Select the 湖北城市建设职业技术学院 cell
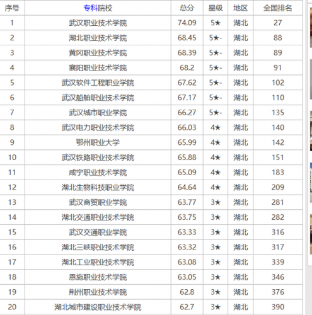The image size is (312, 315). [x=98, y=307]
